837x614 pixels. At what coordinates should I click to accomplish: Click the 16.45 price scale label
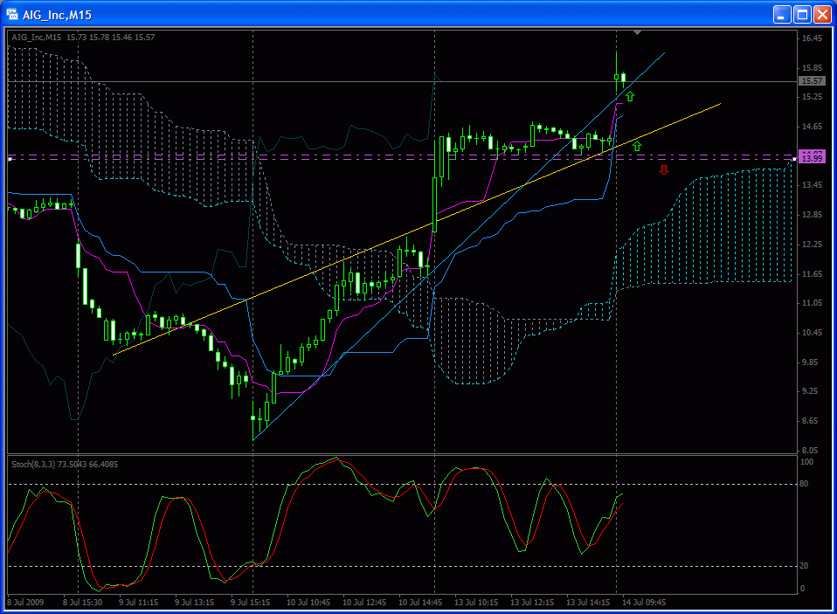(812, 38)
